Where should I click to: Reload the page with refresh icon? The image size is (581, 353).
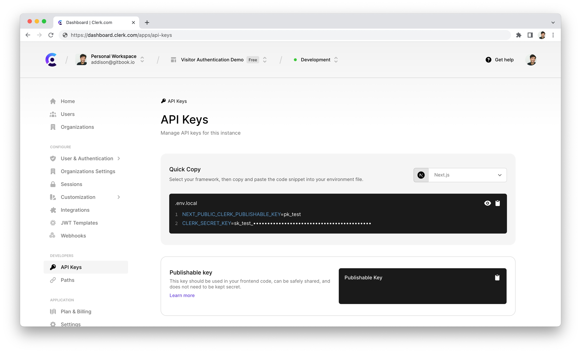point(51,35)
